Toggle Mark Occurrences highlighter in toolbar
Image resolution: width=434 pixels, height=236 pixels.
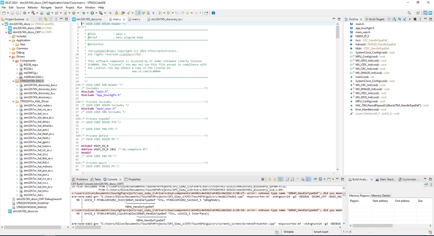[x=138, y=13]
